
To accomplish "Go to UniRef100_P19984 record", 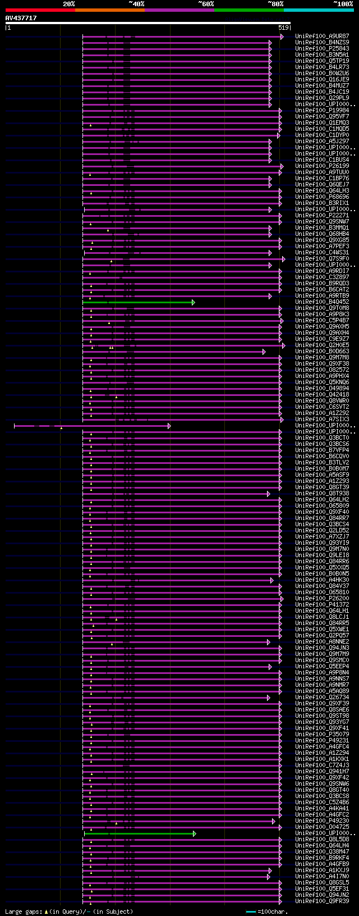I will tap(322, 111).
